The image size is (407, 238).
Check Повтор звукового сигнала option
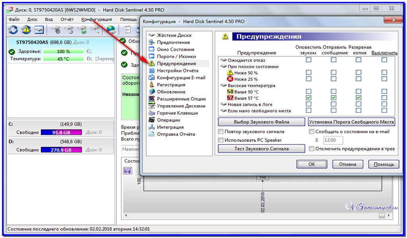tap(221, 132)
